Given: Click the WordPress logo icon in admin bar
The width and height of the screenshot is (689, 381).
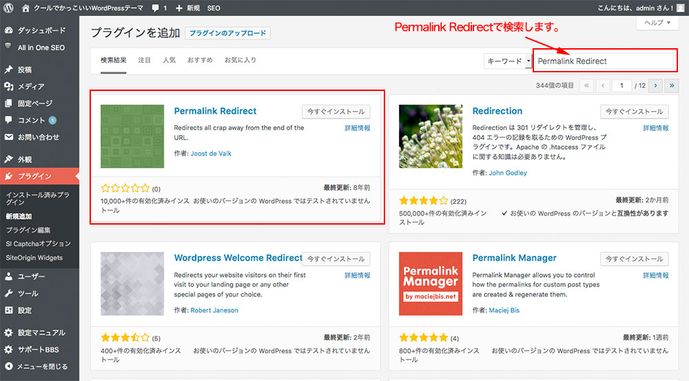Looking at the screenshot, I should pos(8,8).
